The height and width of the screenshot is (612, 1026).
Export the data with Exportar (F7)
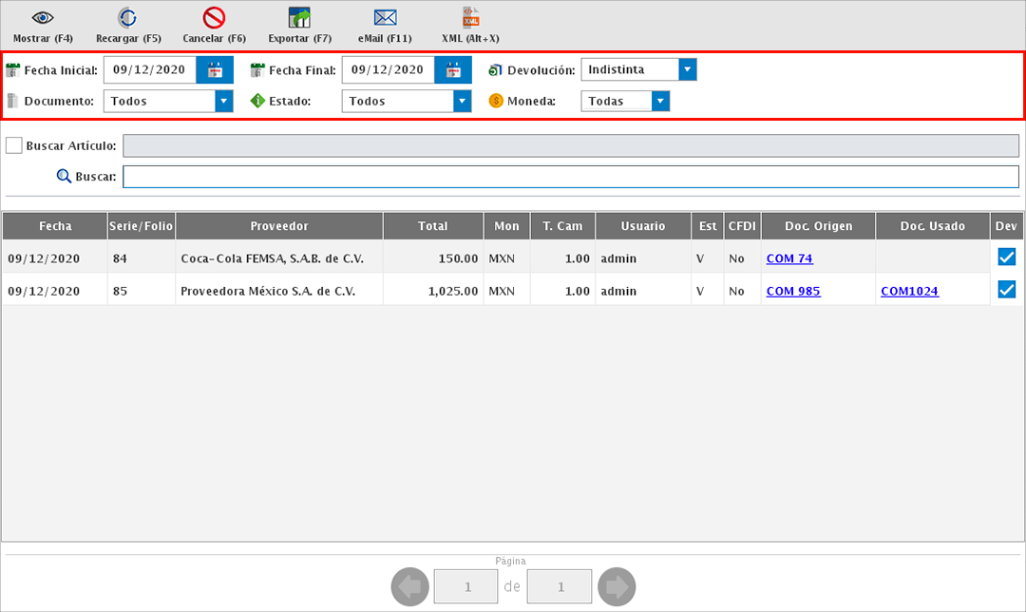tap(300, 18)
